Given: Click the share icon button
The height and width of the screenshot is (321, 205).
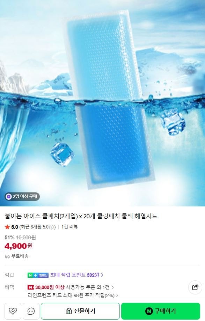Looking at the screenshot, I should (x=195, y=287).
